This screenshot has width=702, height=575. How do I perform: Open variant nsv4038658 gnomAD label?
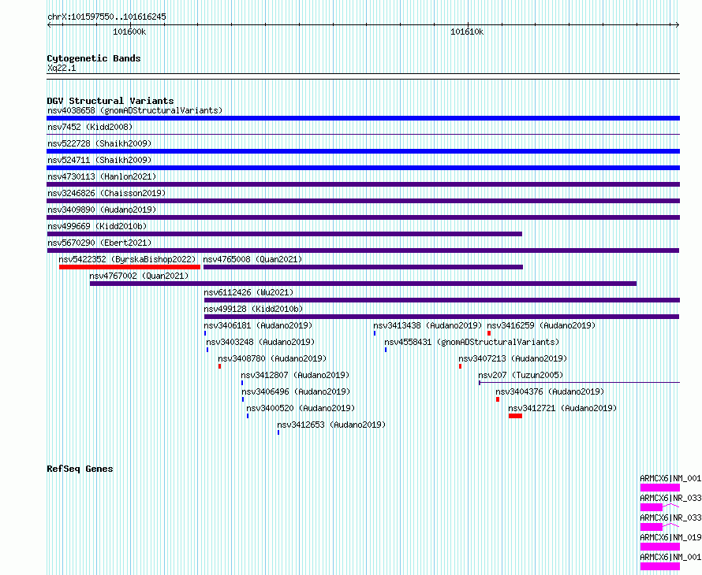(135, 110)
